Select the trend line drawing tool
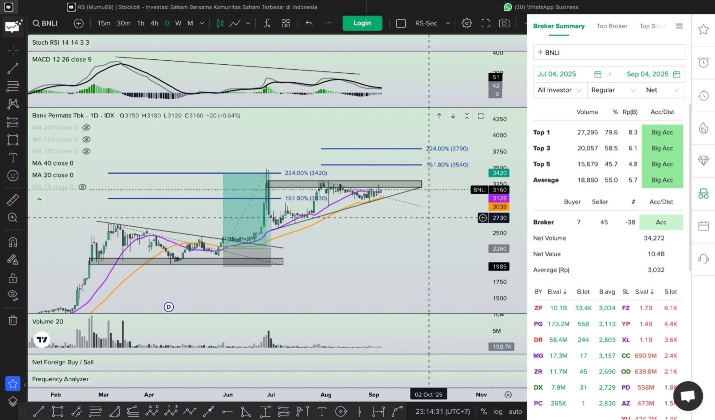 pos(13,68)
